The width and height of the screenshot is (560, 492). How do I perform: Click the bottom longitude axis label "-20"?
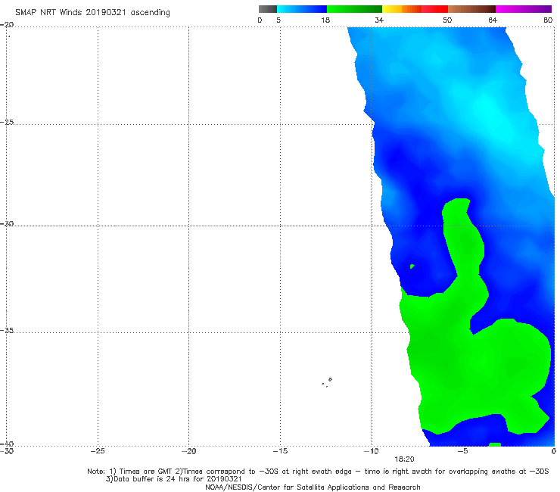coord(189,451)
